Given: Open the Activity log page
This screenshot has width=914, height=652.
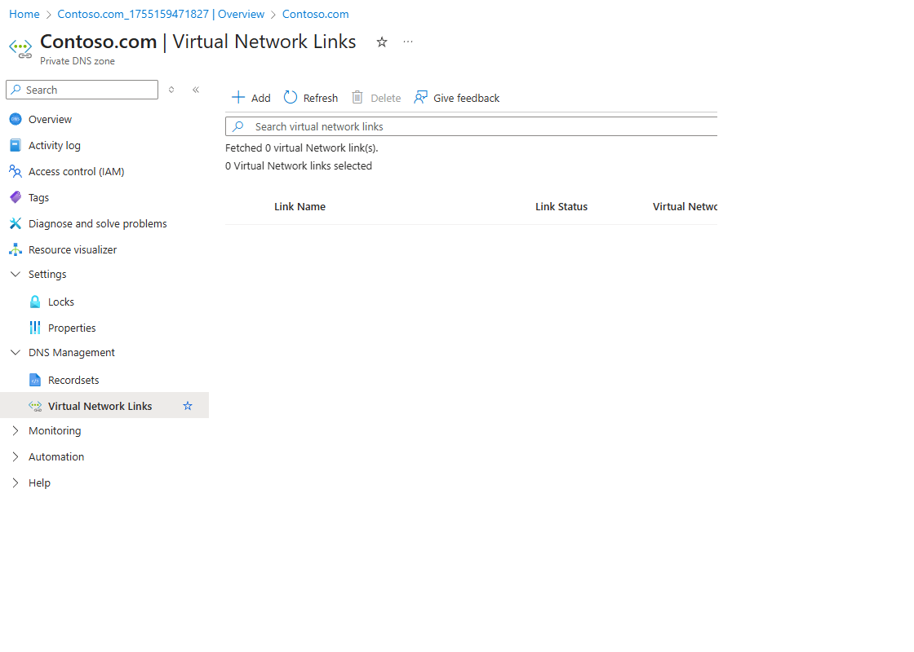Looking at the screenshot, I should [x=54, y=146].
